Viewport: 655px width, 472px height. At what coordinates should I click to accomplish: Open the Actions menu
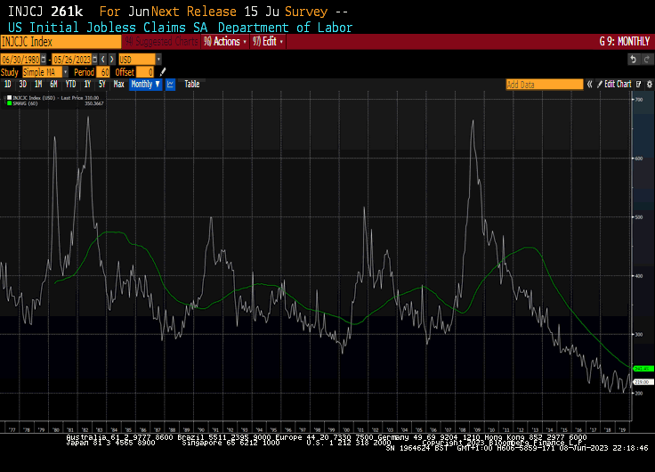click(225, 41)
